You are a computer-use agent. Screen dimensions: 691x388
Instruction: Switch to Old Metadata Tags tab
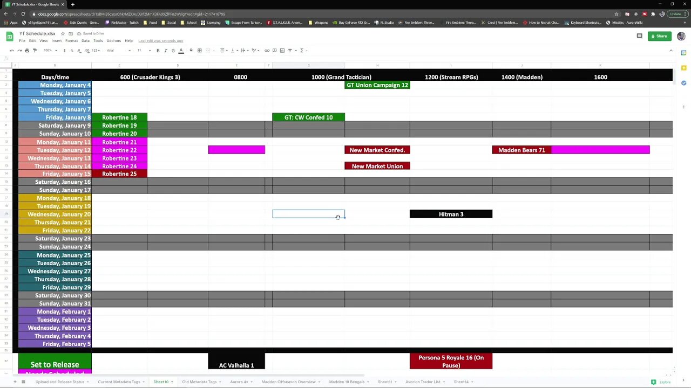point(199,382)
